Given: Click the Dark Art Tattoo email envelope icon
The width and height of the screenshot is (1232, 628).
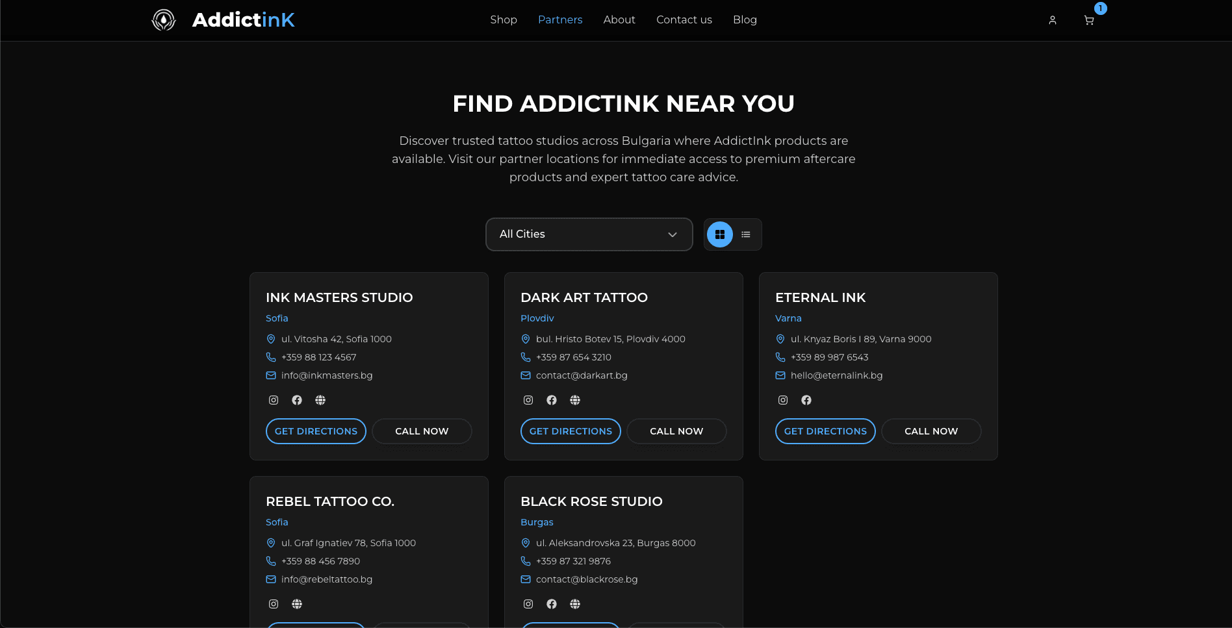Looking at the screenshot, I should tap(526, 375).
